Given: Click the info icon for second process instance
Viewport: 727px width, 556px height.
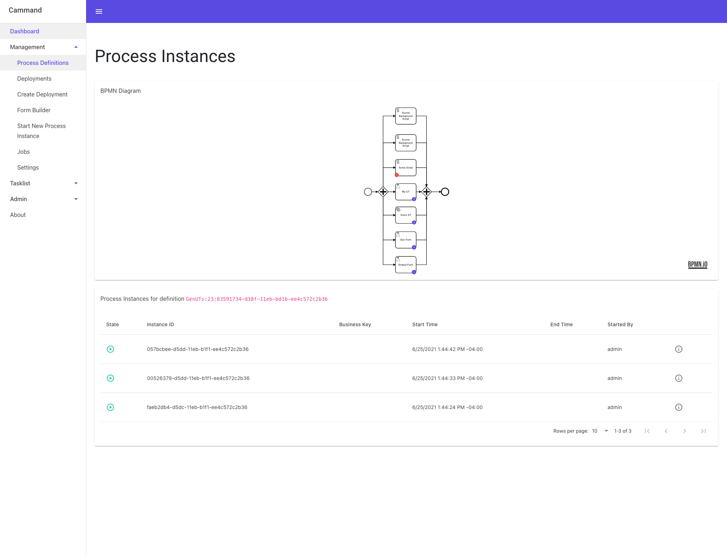Looking at the screenshot, I should (x=679, y=378).
